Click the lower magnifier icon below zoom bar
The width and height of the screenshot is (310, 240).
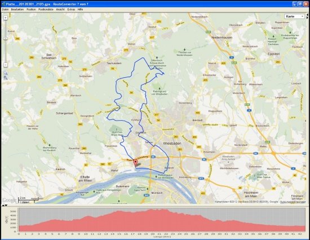click(x=6, y=78)
